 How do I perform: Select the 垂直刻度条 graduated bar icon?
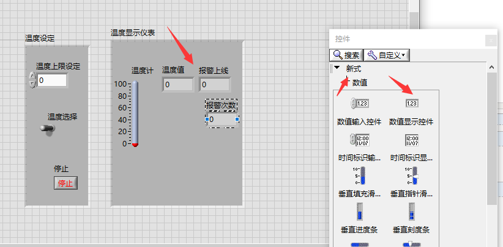[412, 211]
